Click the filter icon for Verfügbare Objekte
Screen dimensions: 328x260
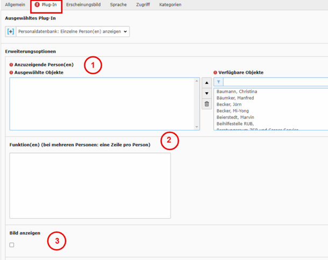[219, 82]
